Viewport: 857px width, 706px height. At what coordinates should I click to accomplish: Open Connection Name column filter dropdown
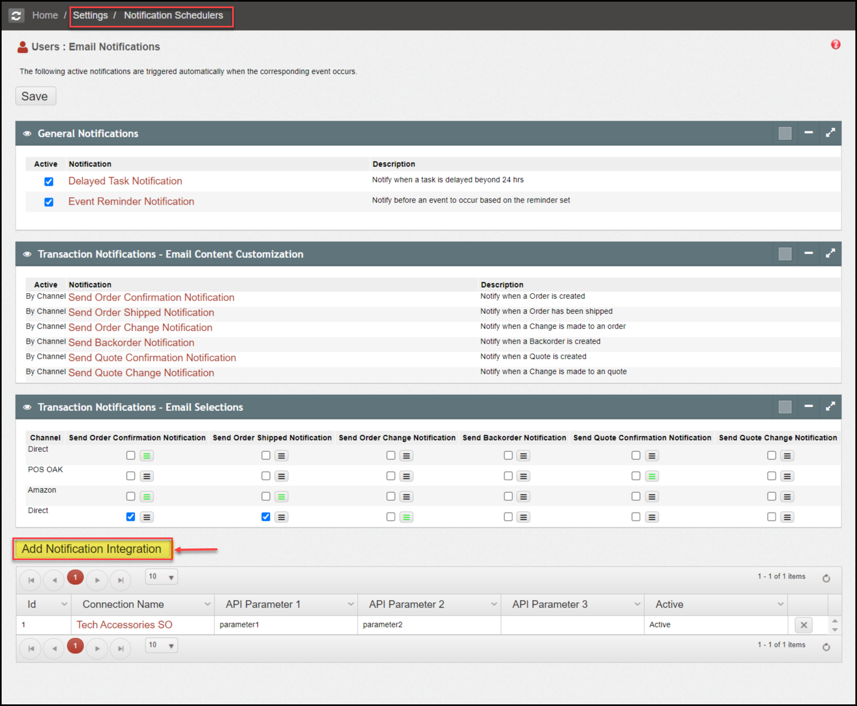[x=207, y=604]
